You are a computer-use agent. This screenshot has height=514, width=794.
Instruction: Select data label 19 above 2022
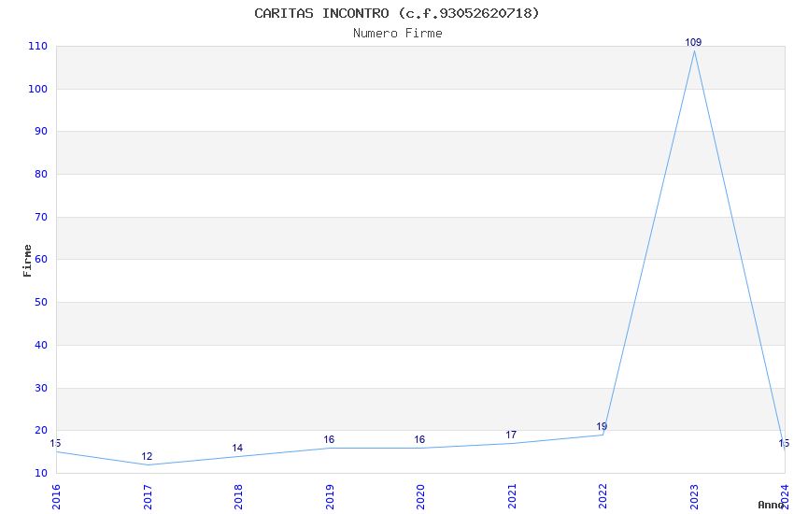pos(602,426)
